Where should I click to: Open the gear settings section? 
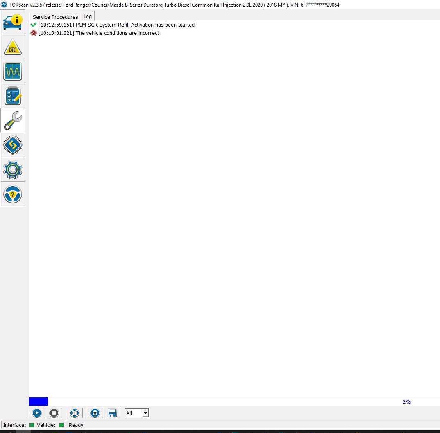pos(13,169)
